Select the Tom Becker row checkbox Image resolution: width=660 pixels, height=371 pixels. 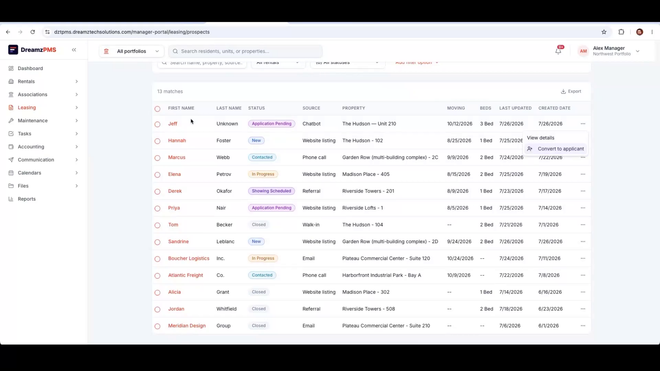tap(157, 225)
